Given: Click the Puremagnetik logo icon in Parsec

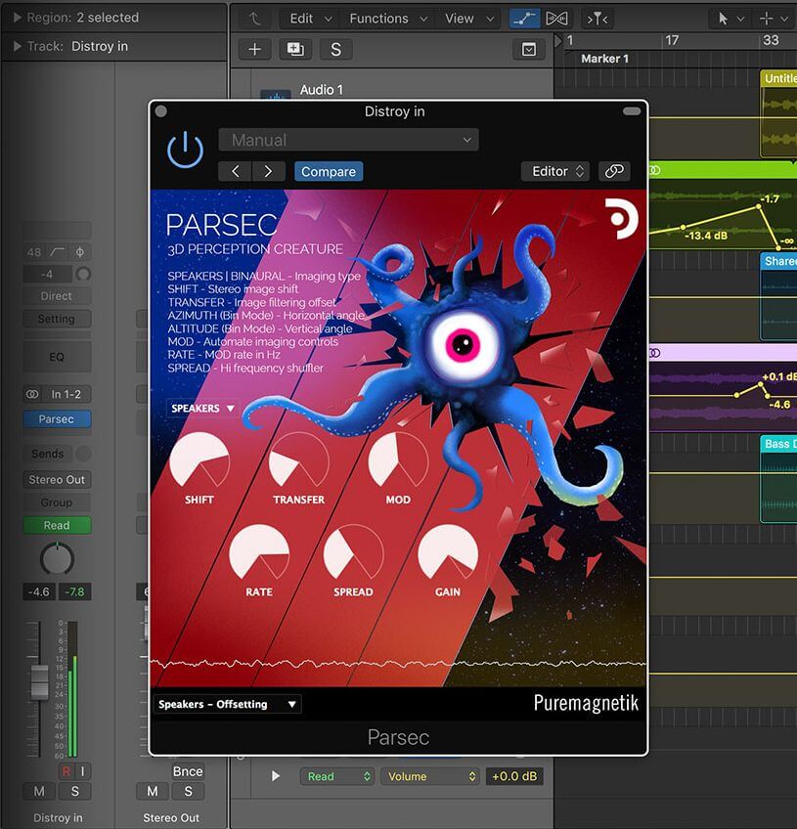Looking at the screenshot, I should point(622,218).
